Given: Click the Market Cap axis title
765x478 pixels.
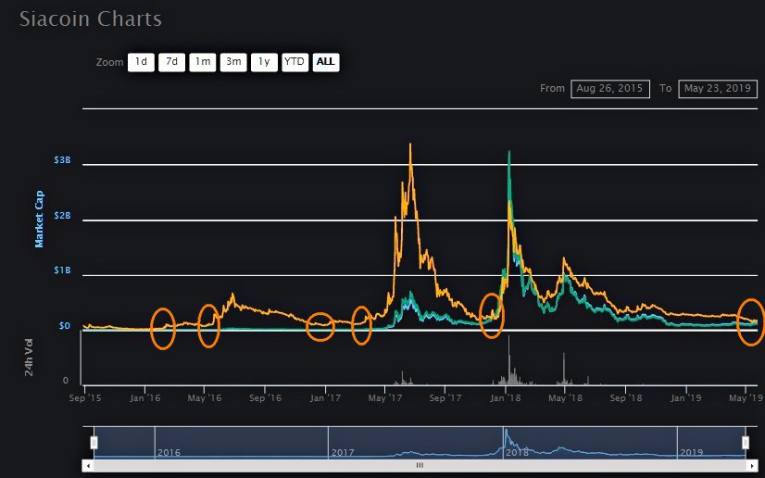Looking at the screenshot, I should (39, 219).
